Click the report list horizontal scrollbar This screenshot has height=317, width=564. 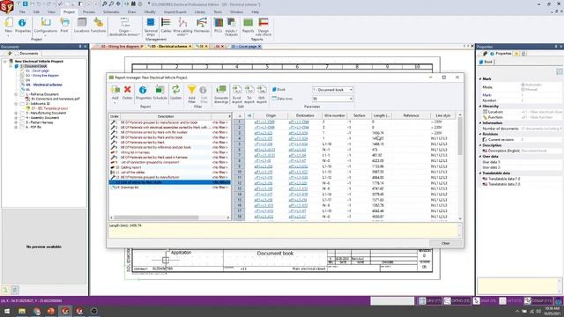tap(156, 217)
